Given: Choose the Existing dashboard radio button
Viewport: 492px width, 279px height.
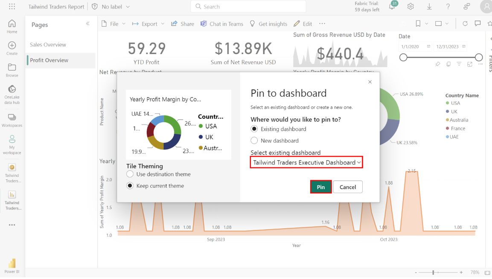Looking at the screenshot, I should pyautogui.click(x=254, y=129).
